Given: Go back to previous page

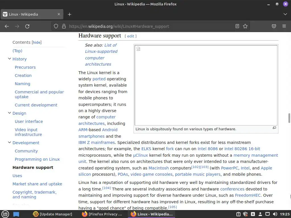Looking at the screenshot, I should 7,26.
